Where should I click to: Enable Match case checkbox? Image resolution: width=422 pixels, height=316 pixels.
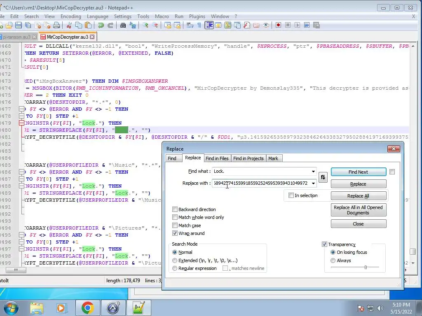click(x=175, y=225)
